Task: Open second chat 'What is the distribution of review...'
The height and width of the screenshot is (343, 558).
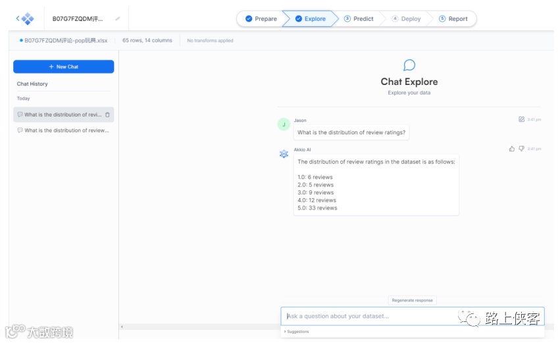Action: tap(64, 130)
